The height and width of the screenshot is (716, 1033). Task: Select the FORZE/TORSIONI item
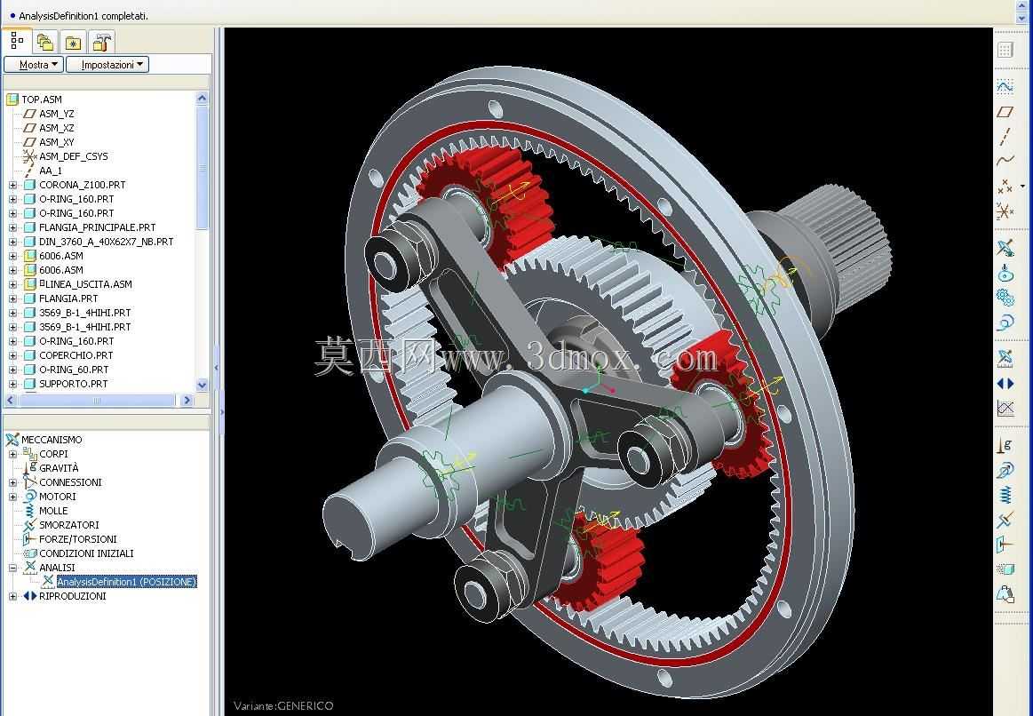pos(77,539)
